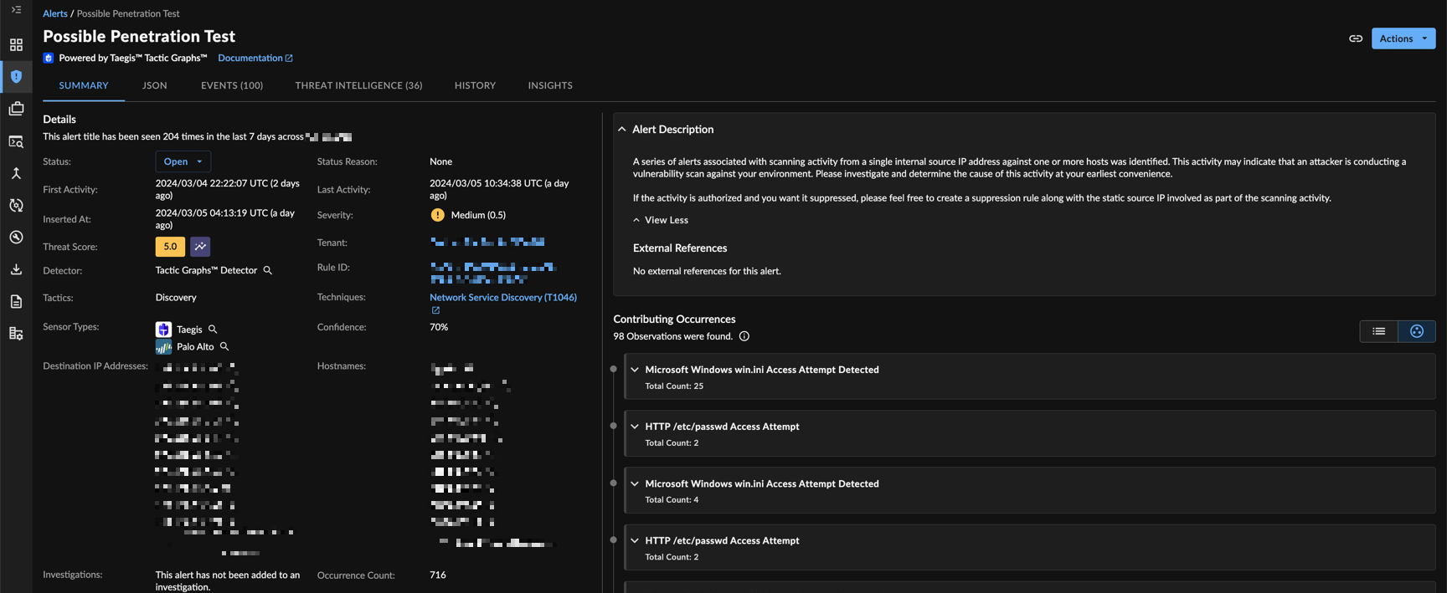The image size is (1447, 593).
Task: Expand win.ini Access Attempt with count 25
Action: 635,370
